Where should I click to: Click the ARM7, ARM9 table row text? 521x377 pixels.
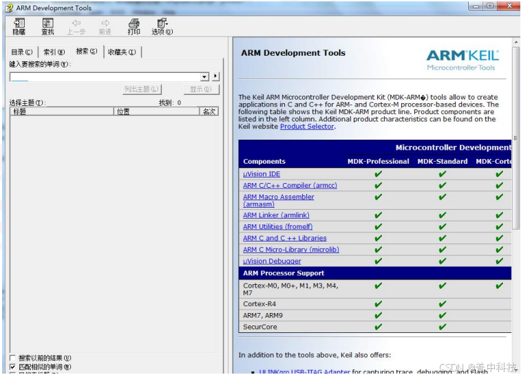(262, 315)
